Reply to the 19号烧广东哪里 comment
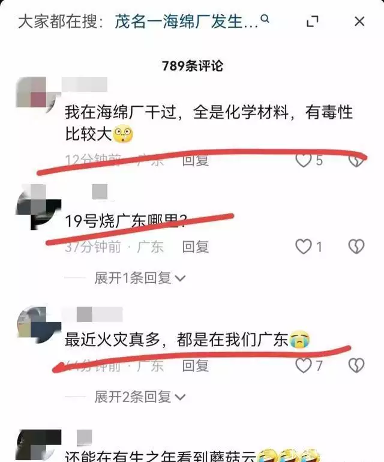The image size is (384, 462). pyautogui.click(x=196, y=247)
